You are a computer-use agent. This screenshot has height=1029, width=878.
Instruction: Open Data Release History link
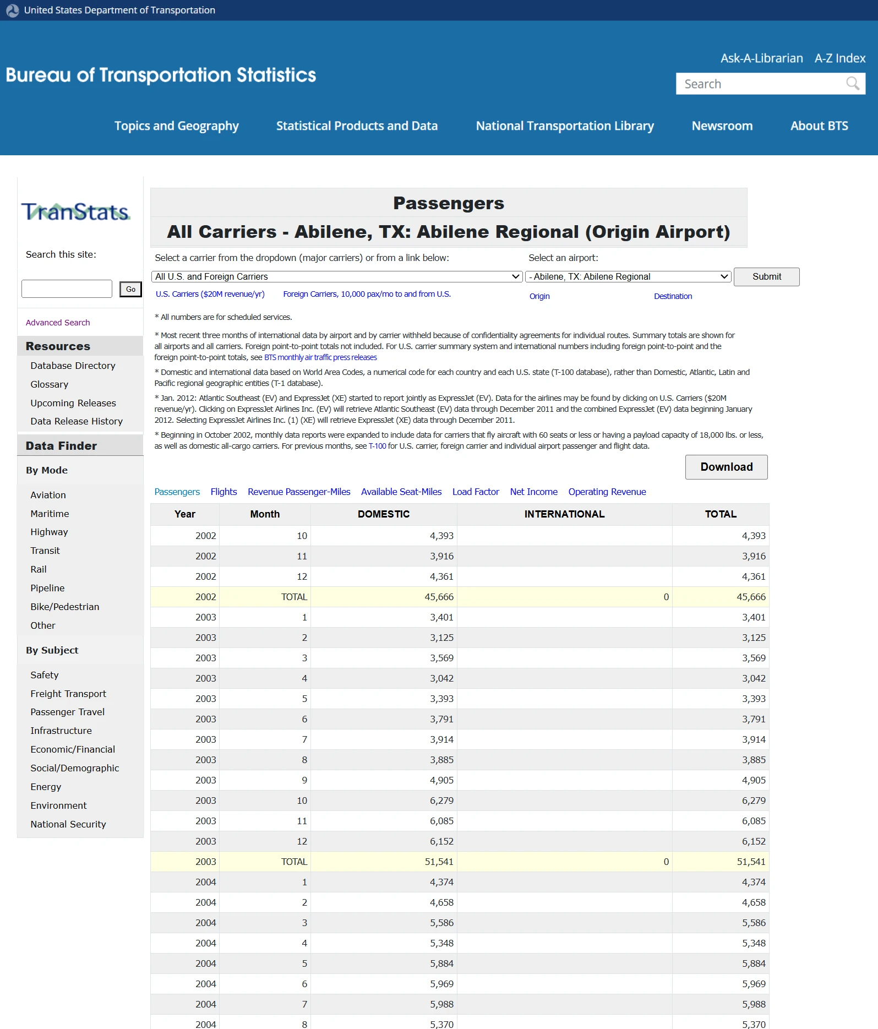(77, 421)
